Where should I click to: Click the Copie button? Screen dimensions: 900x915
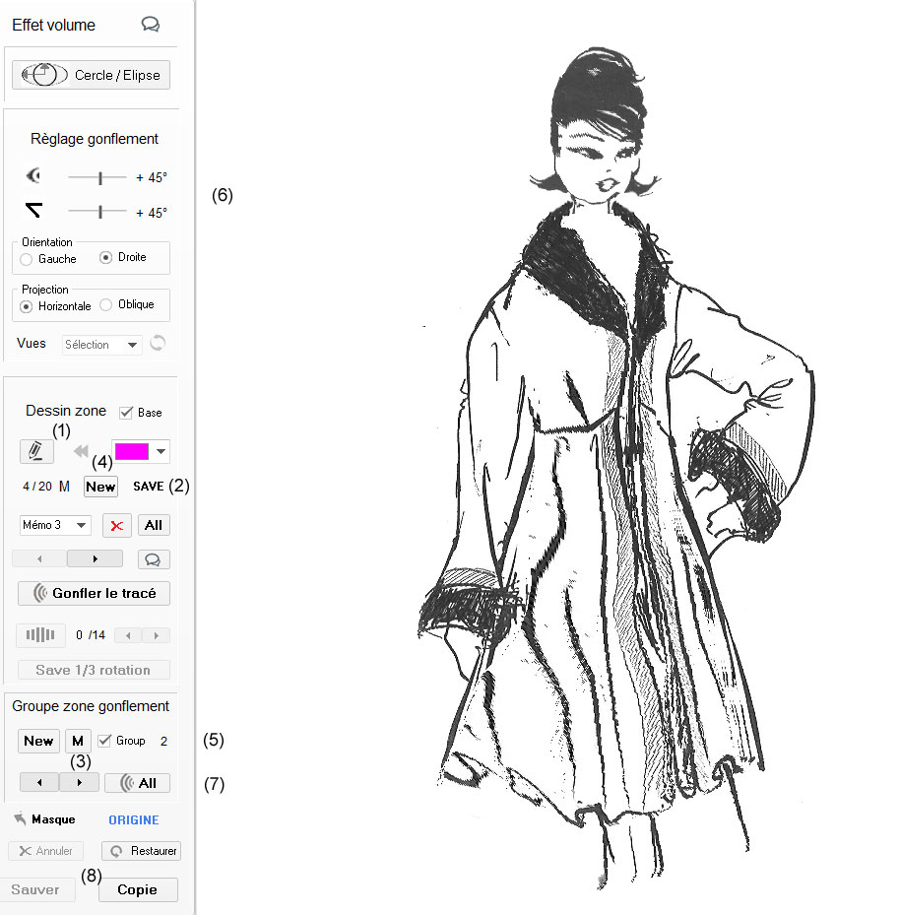(138, 889)
